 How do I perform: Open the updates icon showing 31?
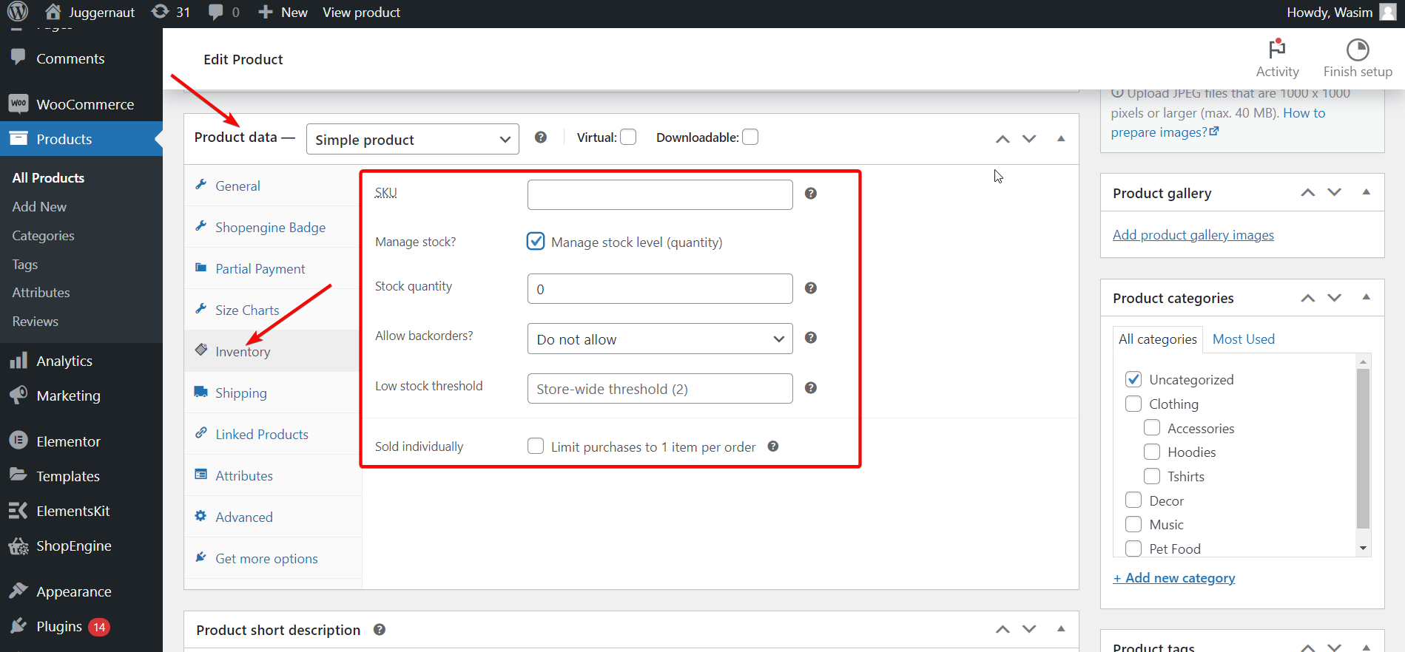point(160,12)
